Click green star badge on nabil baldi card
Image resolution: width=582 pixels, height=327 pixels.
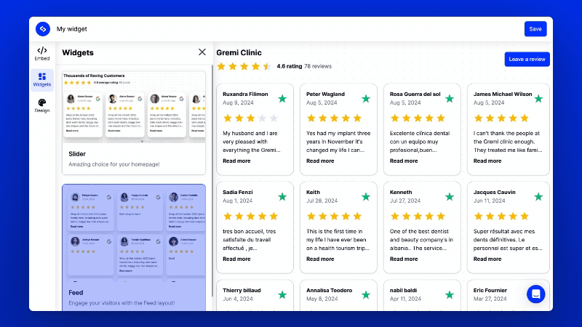point(450,295)
